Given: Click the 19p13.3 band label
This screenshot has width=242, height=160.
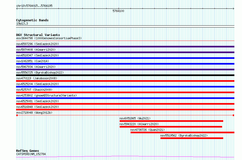Looking at the screenshot, I should 22,23.
